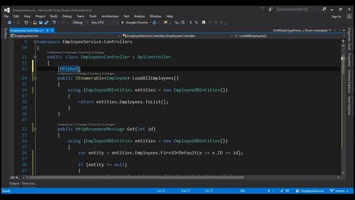
Task: Open the Team menu
Action: pos(80,16)
